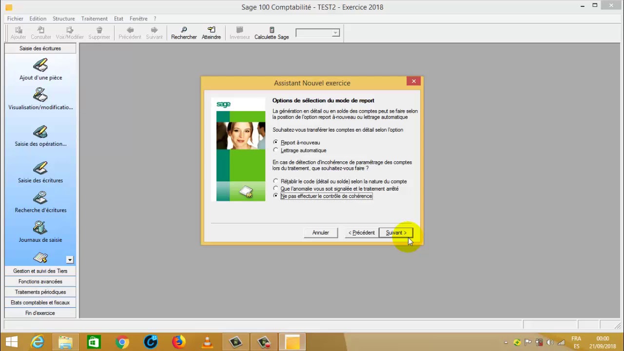
Task: Click the Atteindre toolbar icon
Action: click(x=211, y=33)
